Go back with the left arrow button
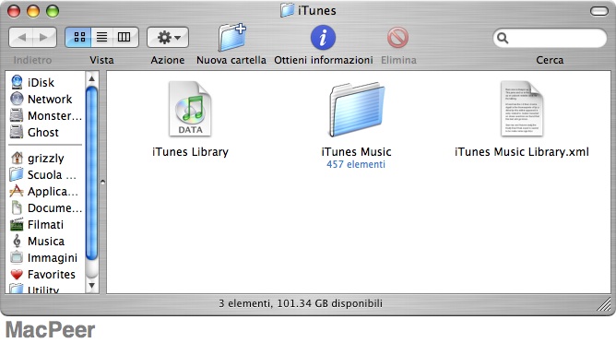Image resolution: width=616 pixels, height=343 pixels. tap(21, 38)
